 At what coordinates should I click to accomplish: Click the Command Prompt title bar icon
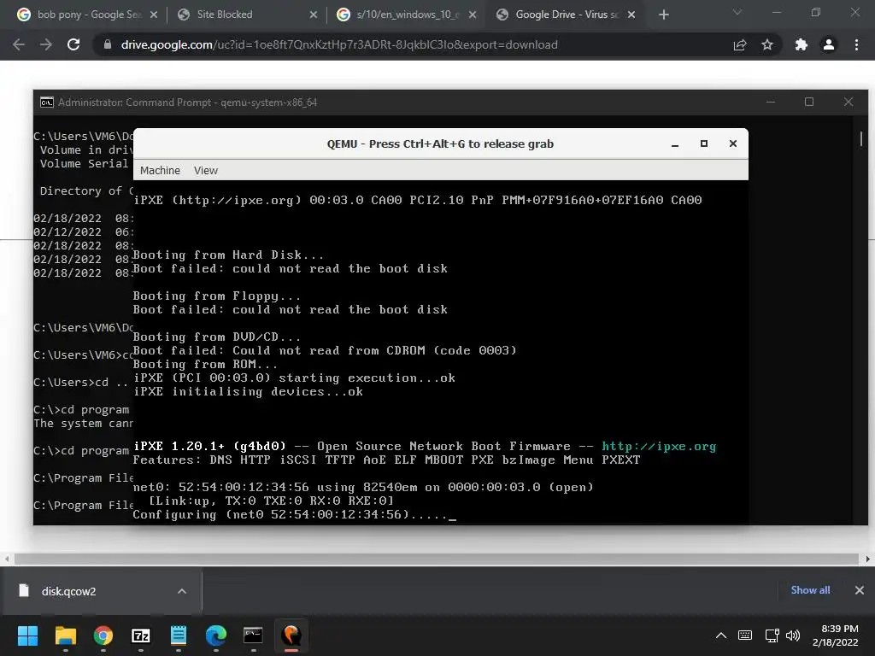(46, 102)
